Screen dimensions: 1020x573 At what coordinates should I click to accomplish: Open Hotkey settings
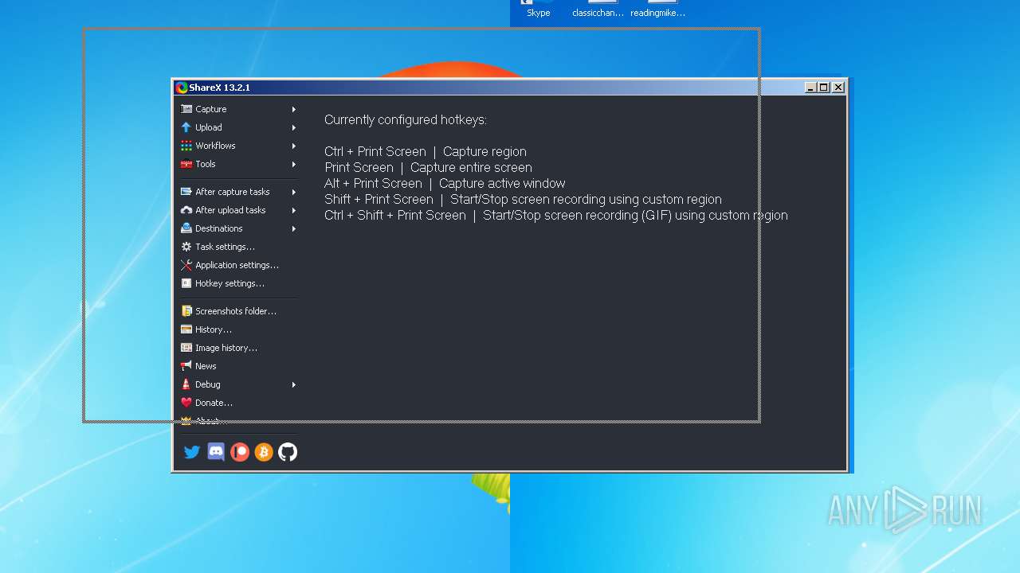pos(238,283)
